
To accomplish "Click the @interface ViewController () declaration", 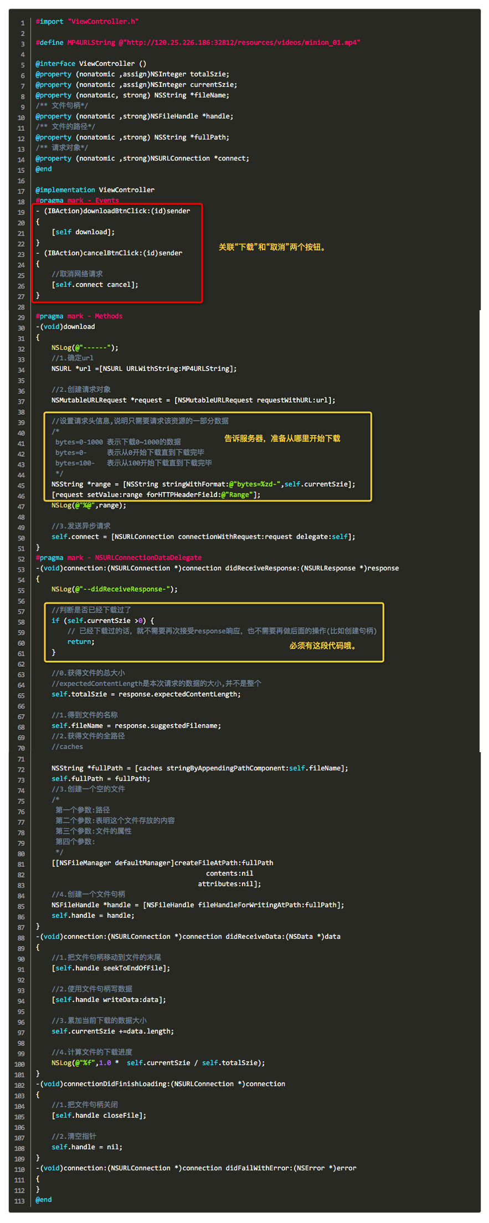I will [91, 64].
